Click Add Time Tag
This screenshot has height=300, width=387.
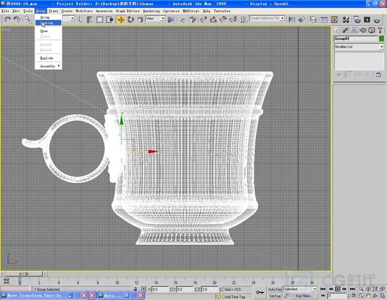click(x=235, y=297)
